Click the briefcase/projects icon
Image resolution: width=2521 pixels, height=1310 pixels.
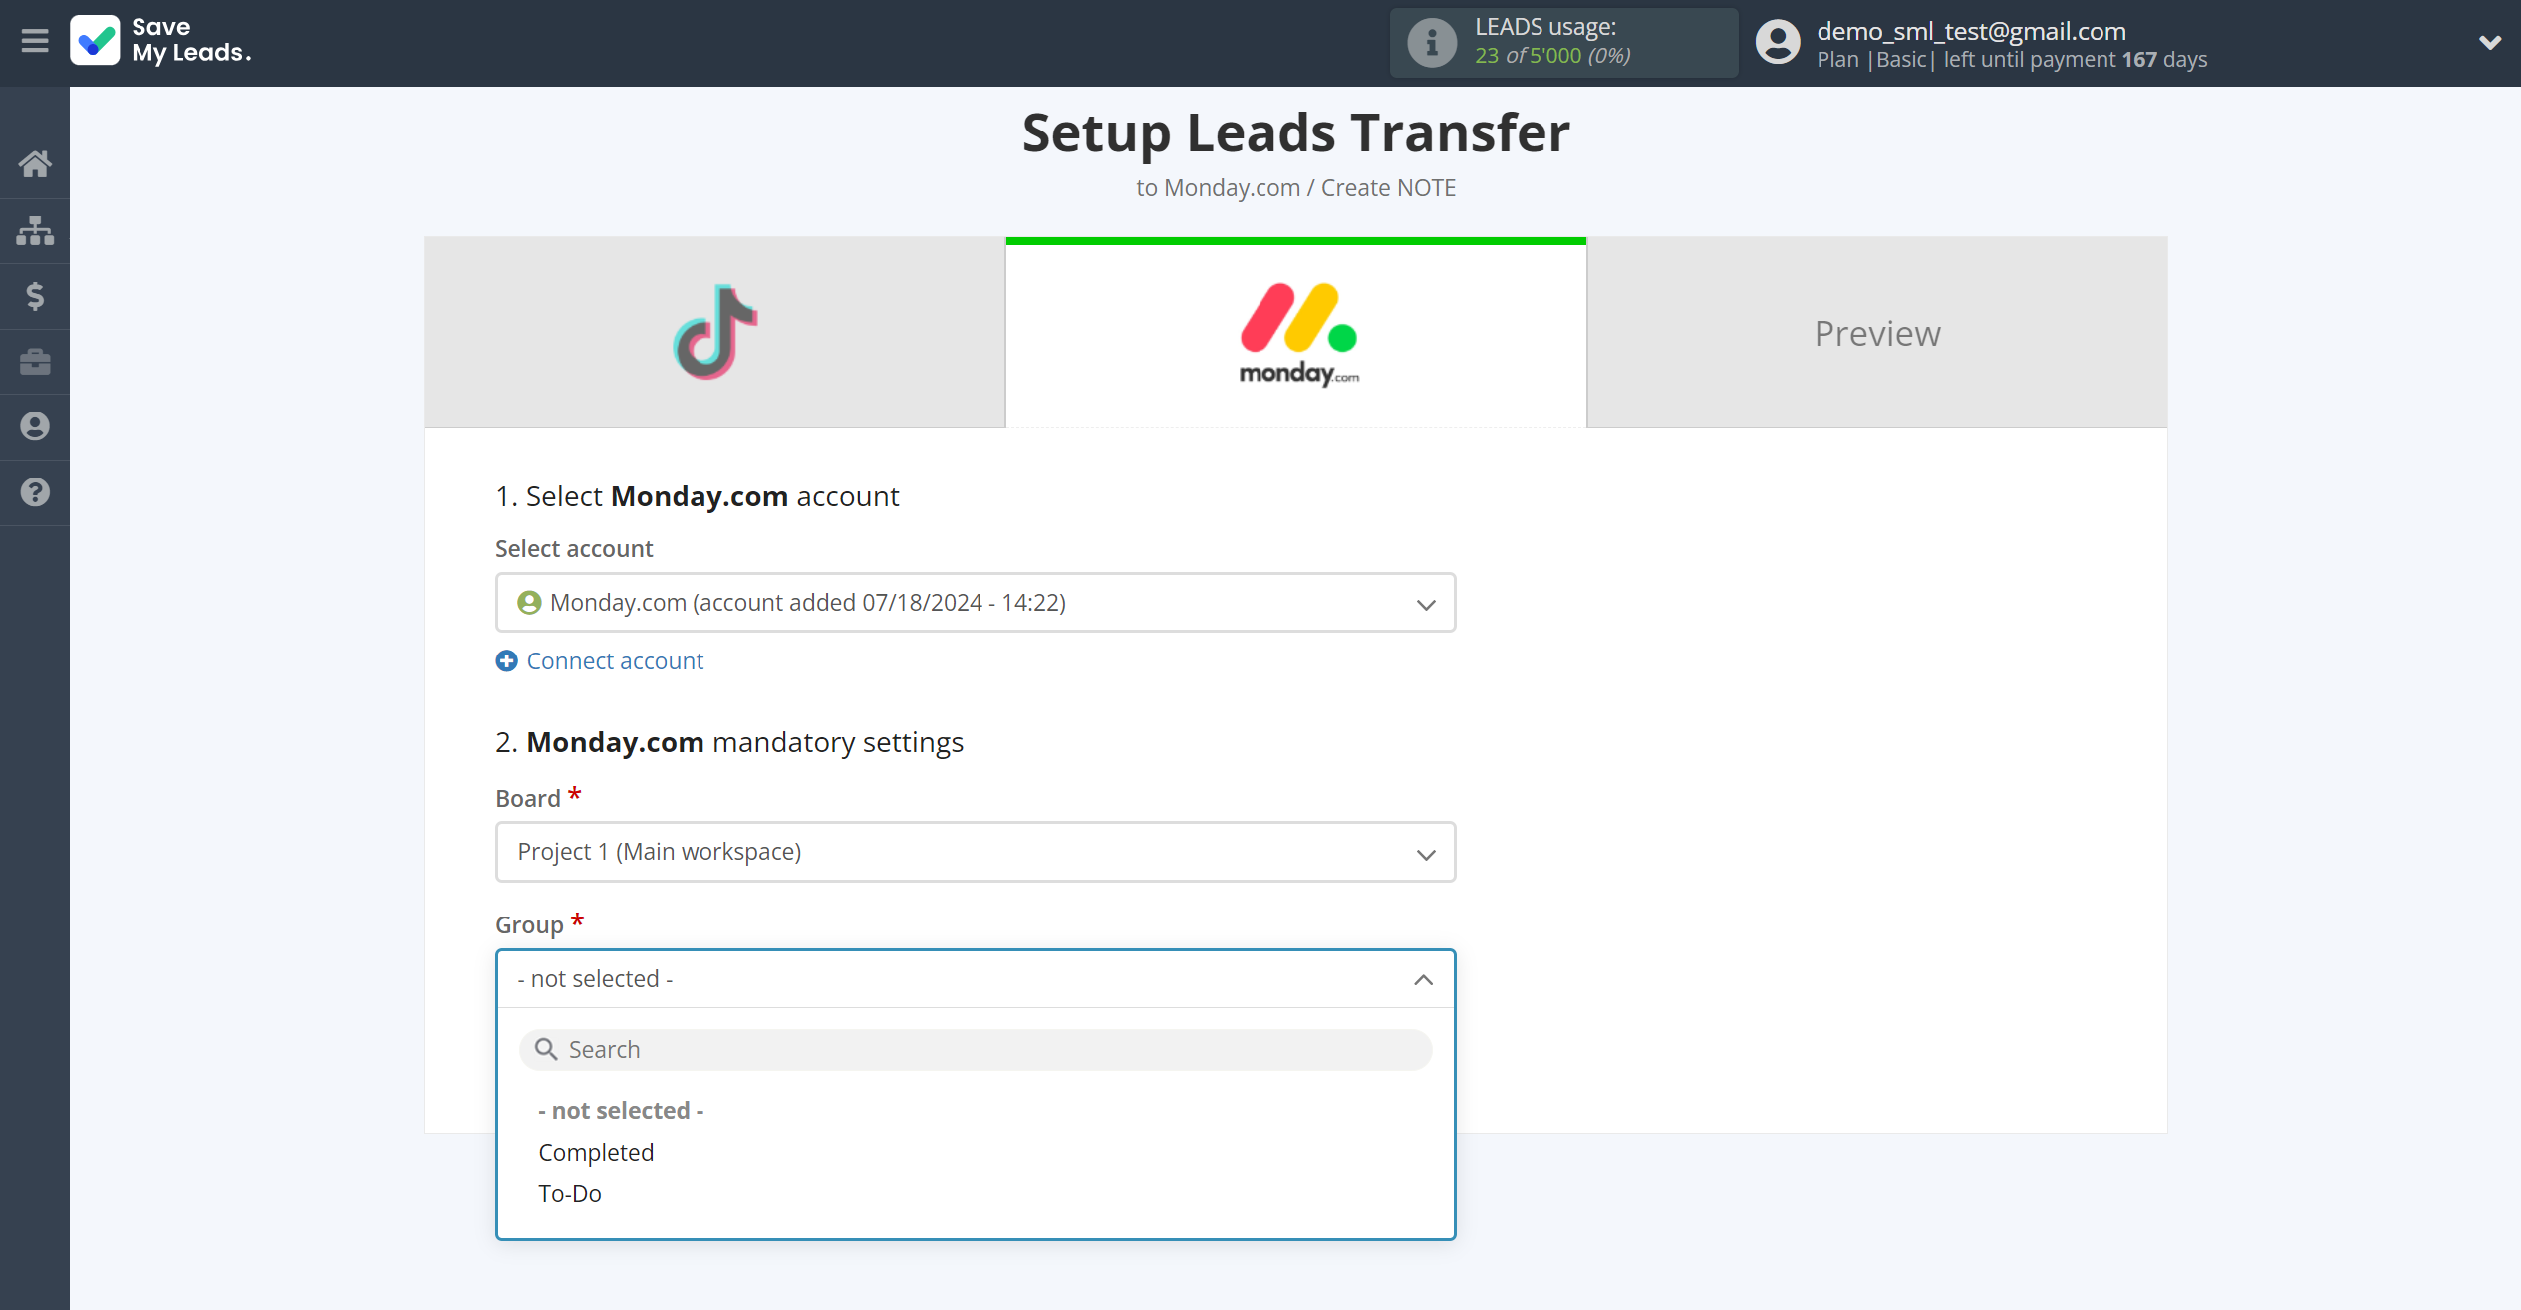[x=35, y=364]
